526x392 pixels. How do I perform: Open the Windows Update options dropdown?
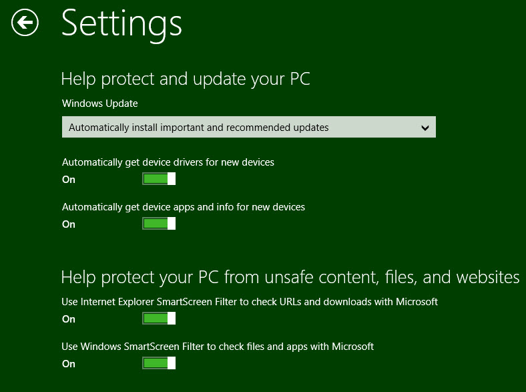point(249,127)
